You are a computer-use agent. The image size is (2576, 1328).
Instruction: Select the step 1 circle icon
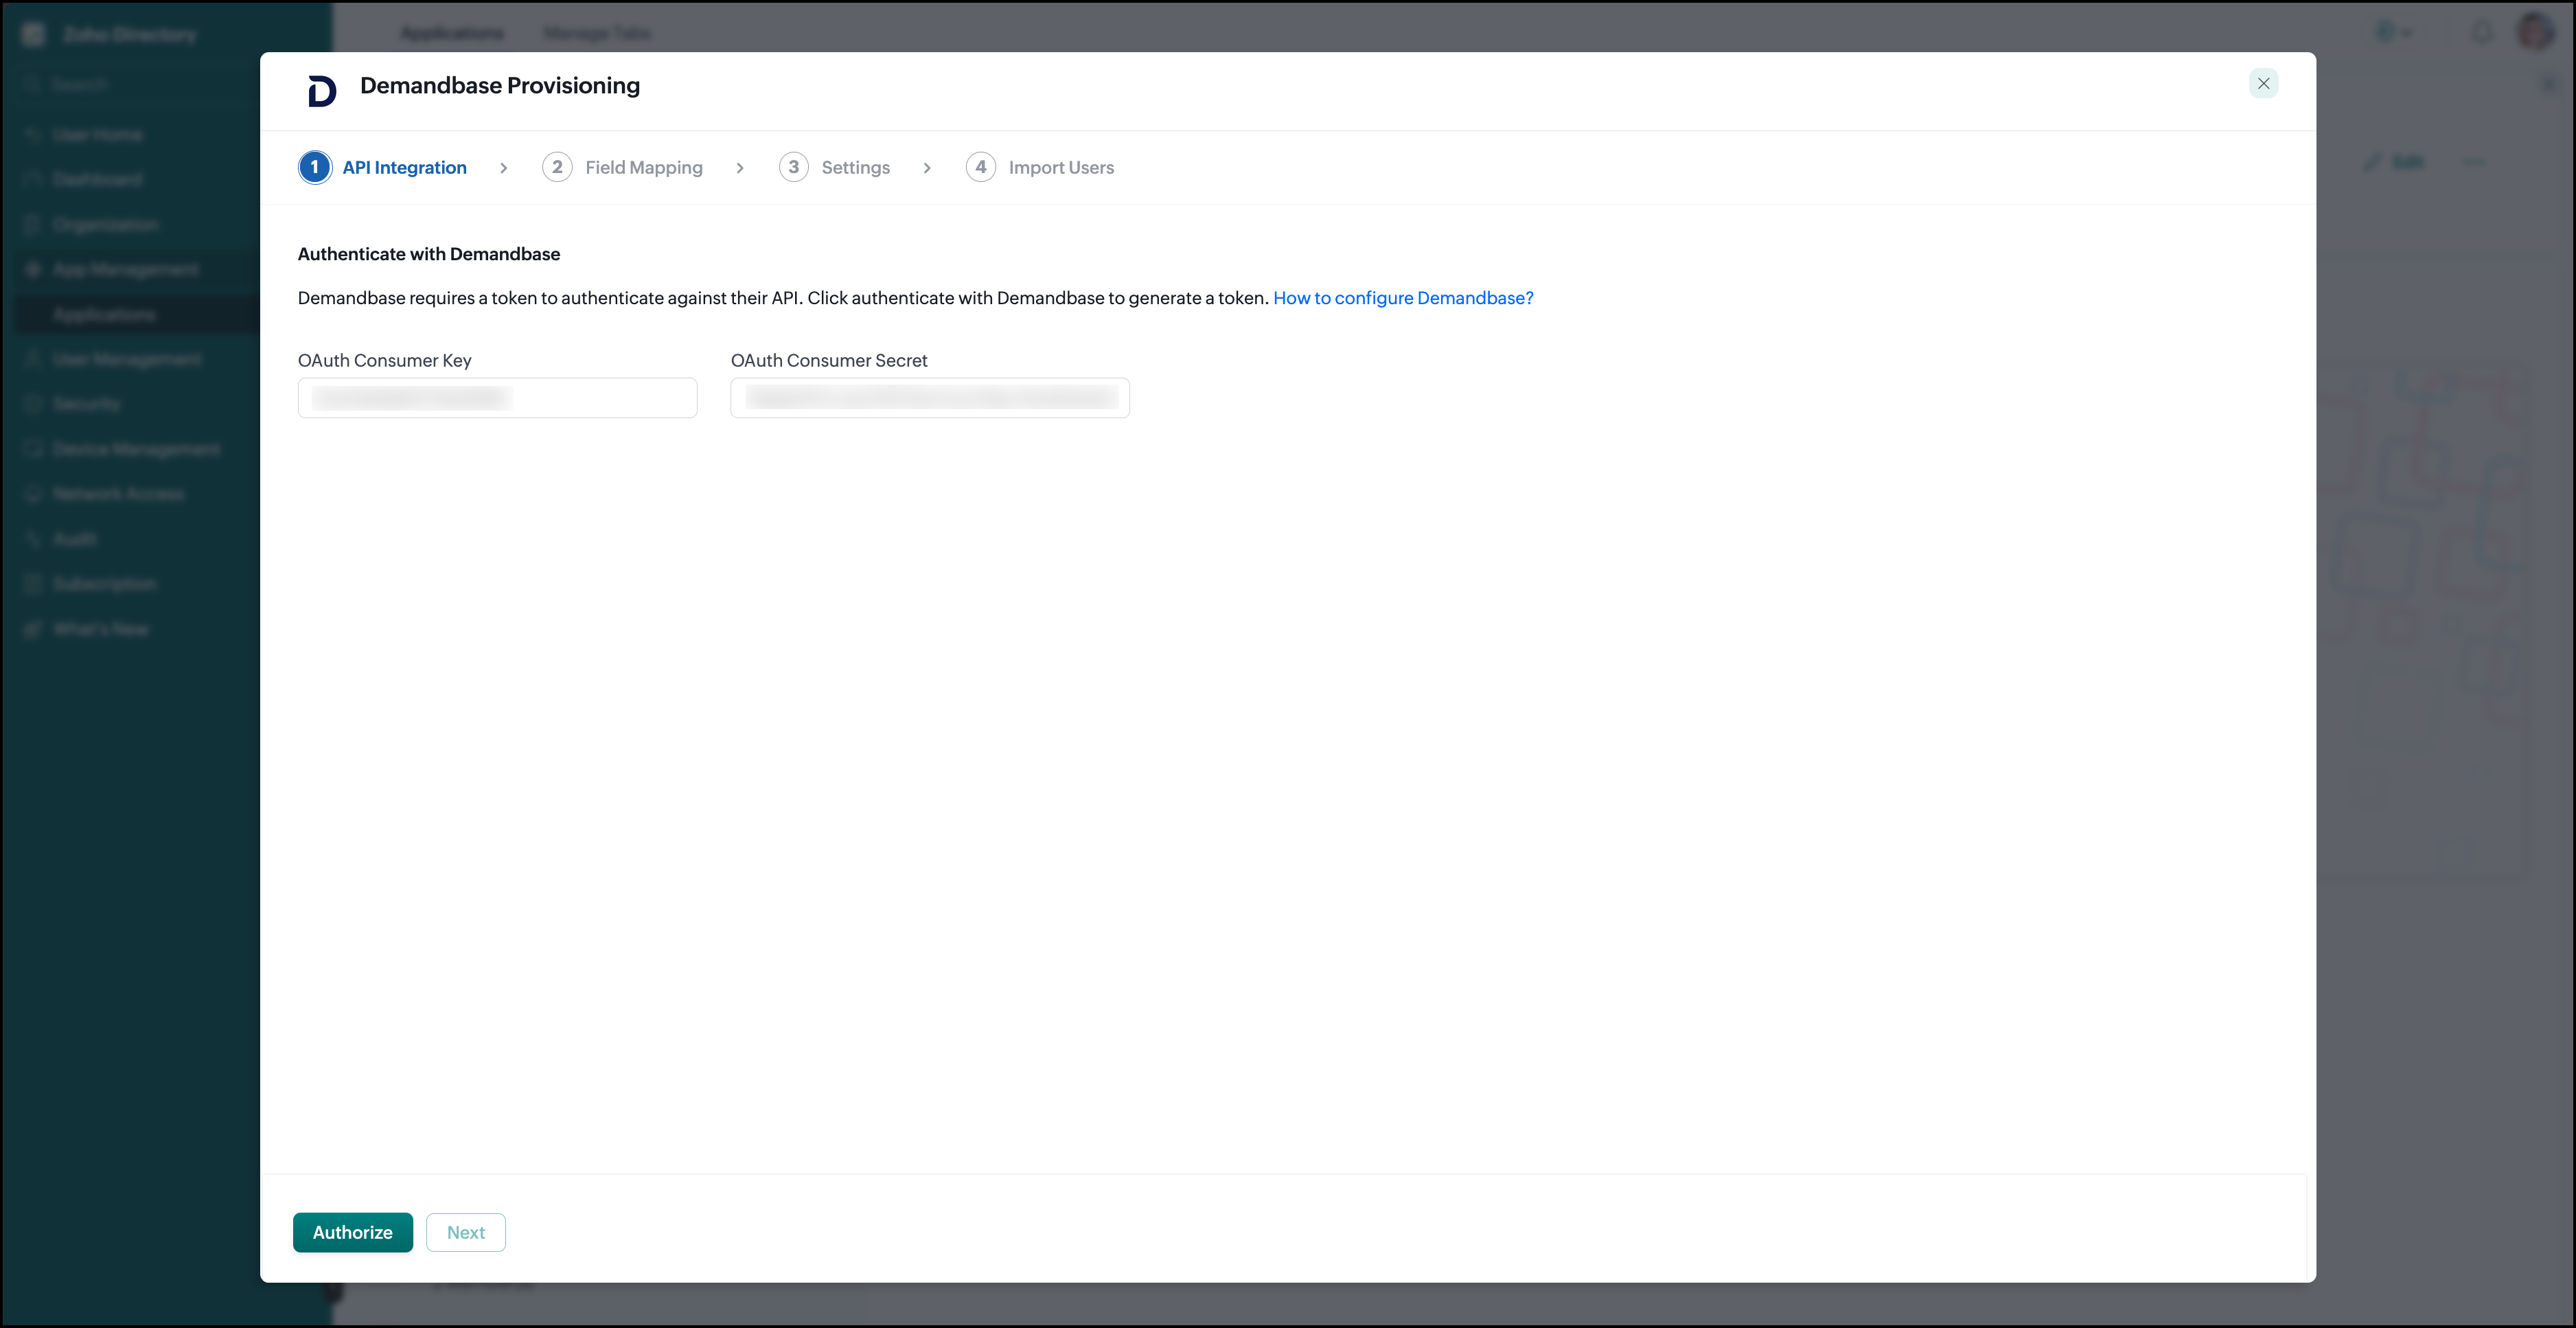pyautogui.click(x=315, y=167)
